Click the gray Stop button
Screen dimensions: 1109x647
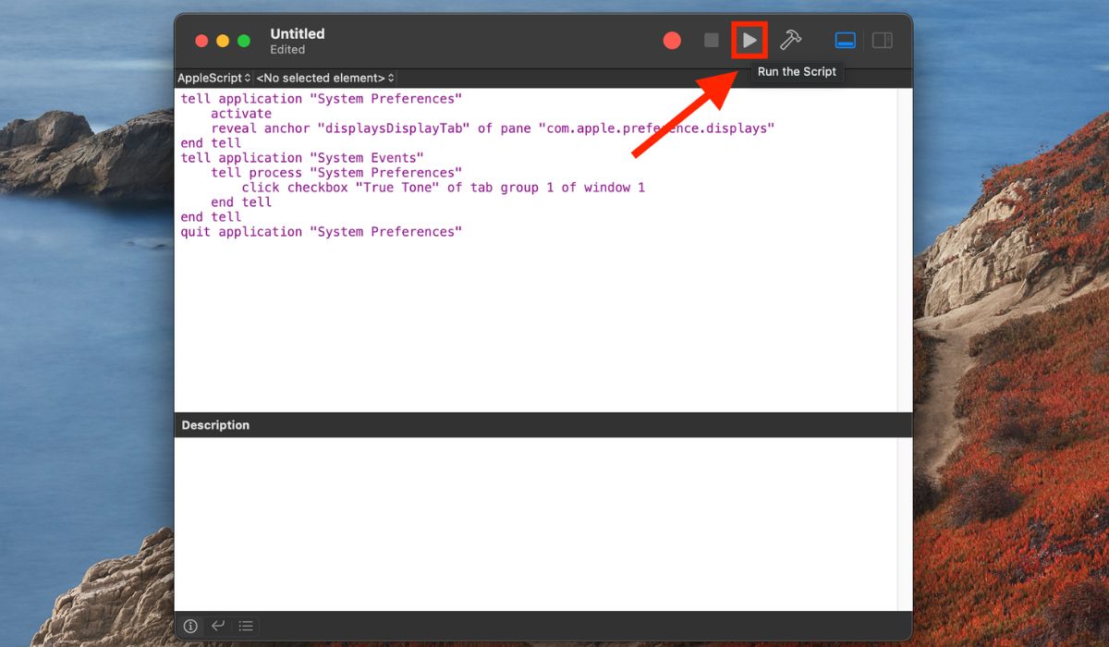(711, 41)
